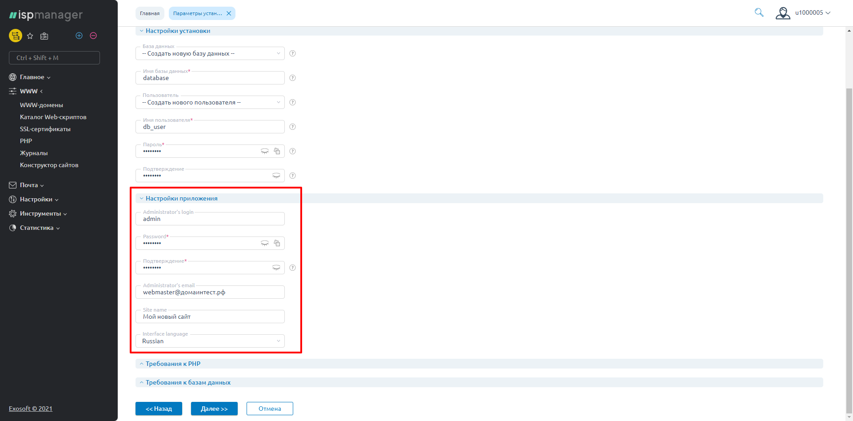
Task: Click the yellow menu tree icon
Action: click(16, 36)
